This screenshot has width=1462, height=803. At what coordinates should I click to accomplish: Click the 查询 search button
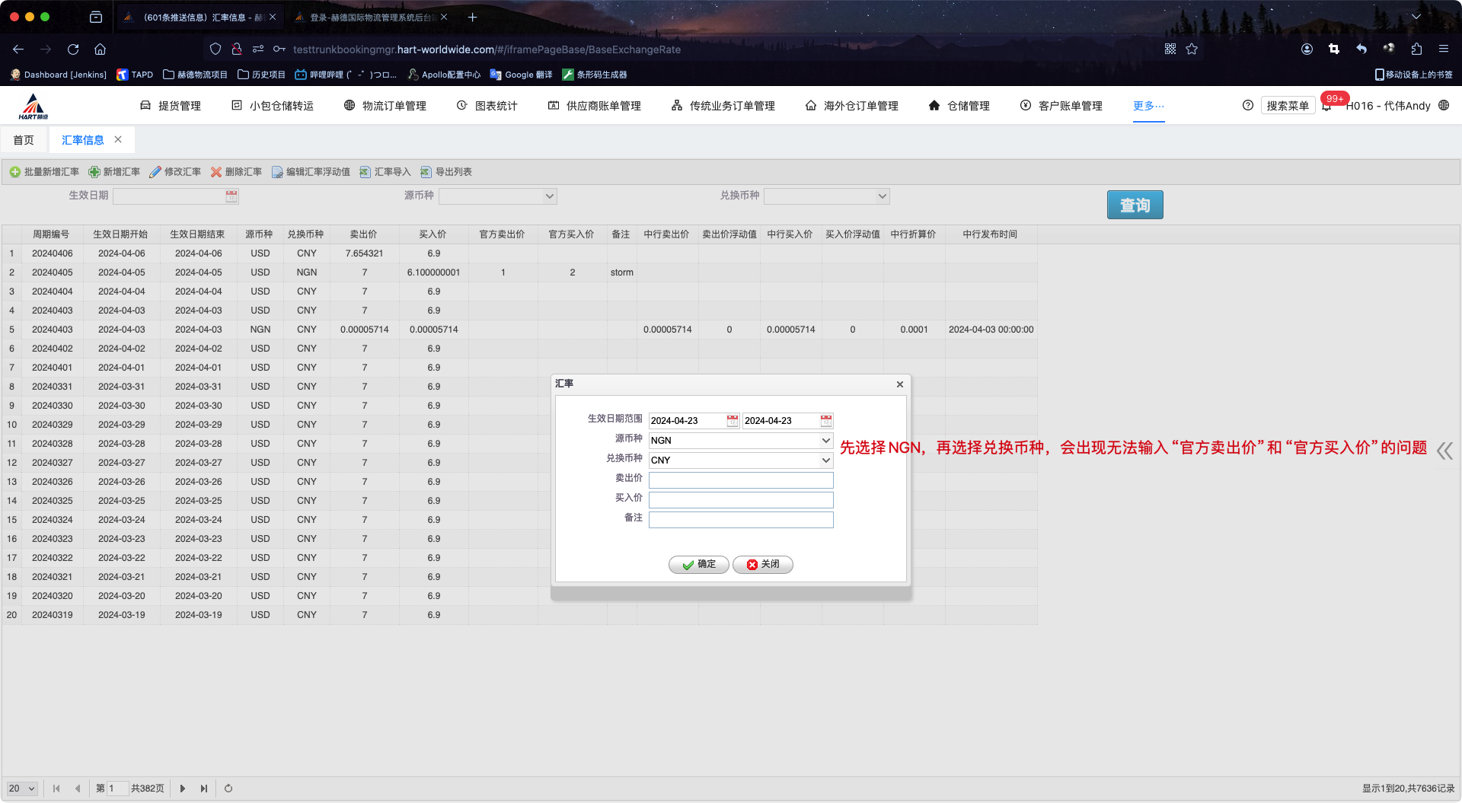tap(1135, 205)
